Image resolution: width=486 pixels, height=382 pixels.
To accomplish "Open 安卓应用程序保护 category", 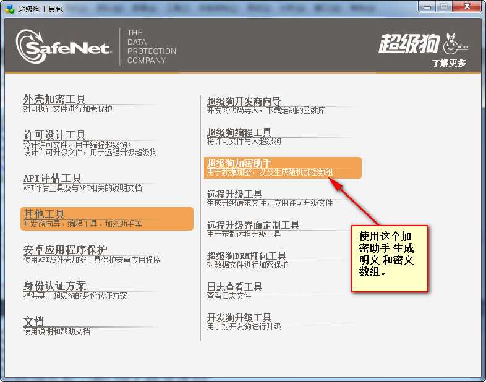I will [x=66, y=250].
